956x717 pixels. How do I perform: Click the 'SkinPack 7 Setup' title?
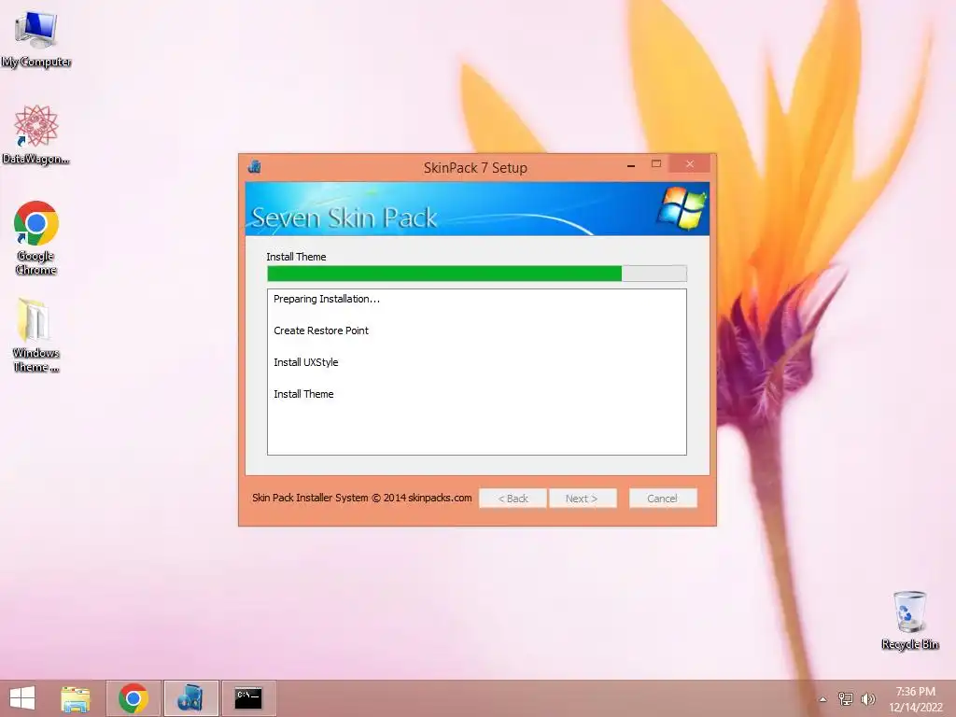[x=475, y=168]
